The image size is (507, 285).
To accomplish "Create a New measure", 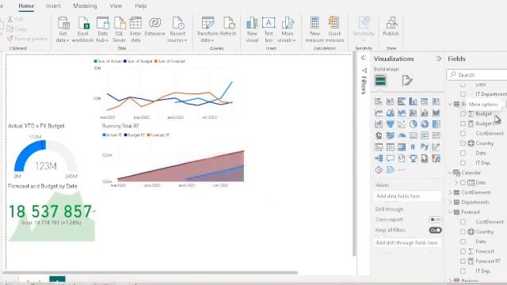I will (314, 29).
